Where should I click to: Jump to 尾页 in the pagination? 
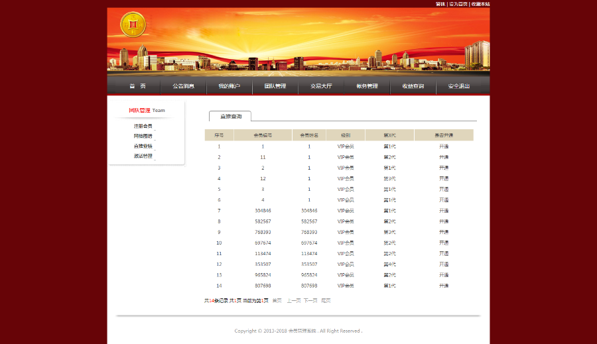(x=326, y=301)
